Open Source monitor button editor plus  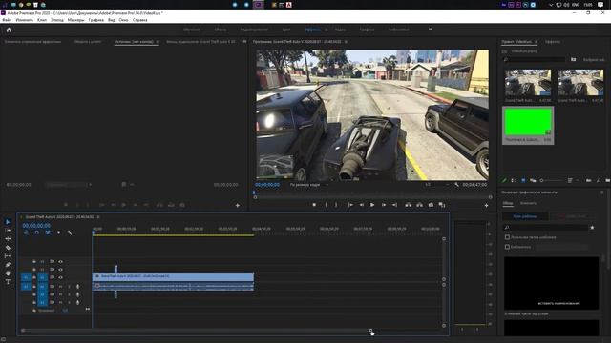point(238,206)
